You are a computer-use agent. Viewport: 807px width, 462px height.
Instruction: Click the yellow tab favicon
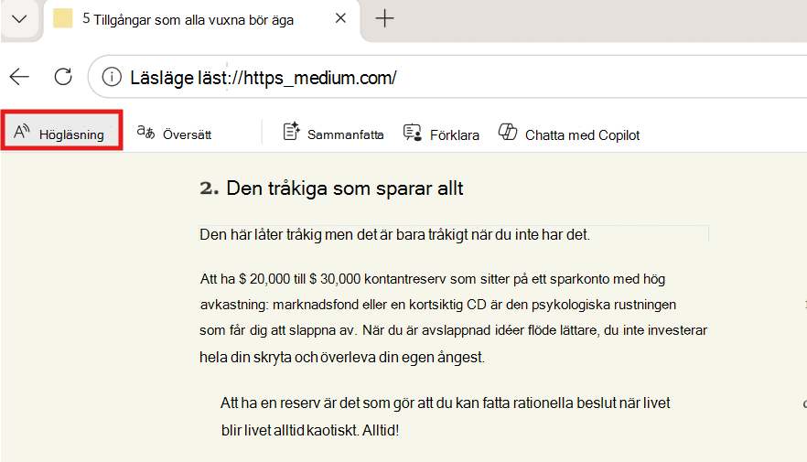(63, 18)
